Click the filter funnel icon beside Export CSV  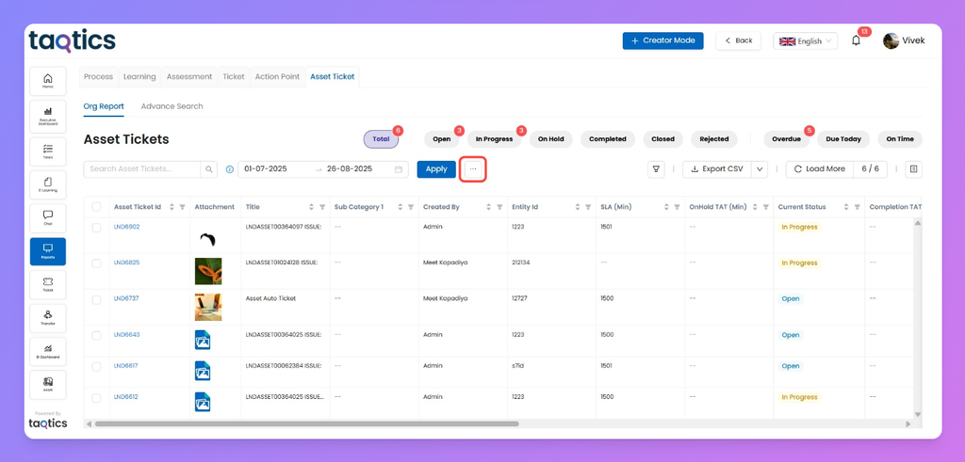pos(656,169)
